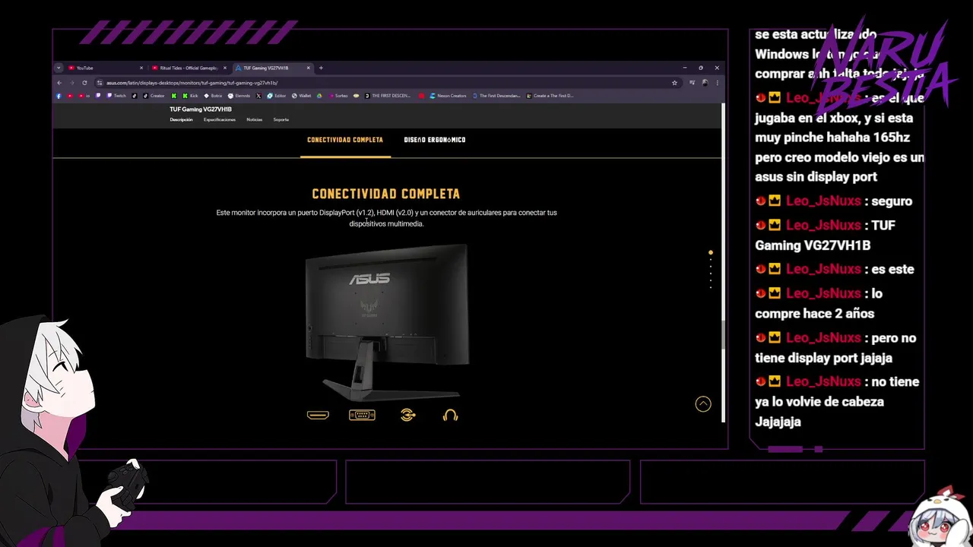Click chat message 'lo compre hace 2 años'
Screen dimensions: 973x547
coord(818,303)
